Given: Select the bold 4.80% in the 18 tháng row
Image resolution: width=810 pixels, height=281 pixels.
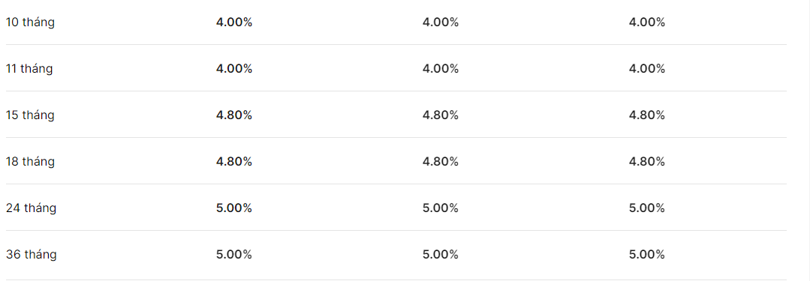Looking at the screenshot, I should [234, 162].
